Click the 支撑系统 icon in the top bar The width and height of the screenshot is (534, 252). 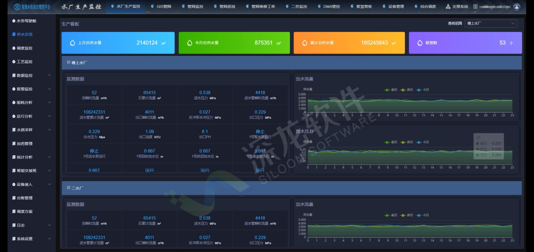pos(448,6)
